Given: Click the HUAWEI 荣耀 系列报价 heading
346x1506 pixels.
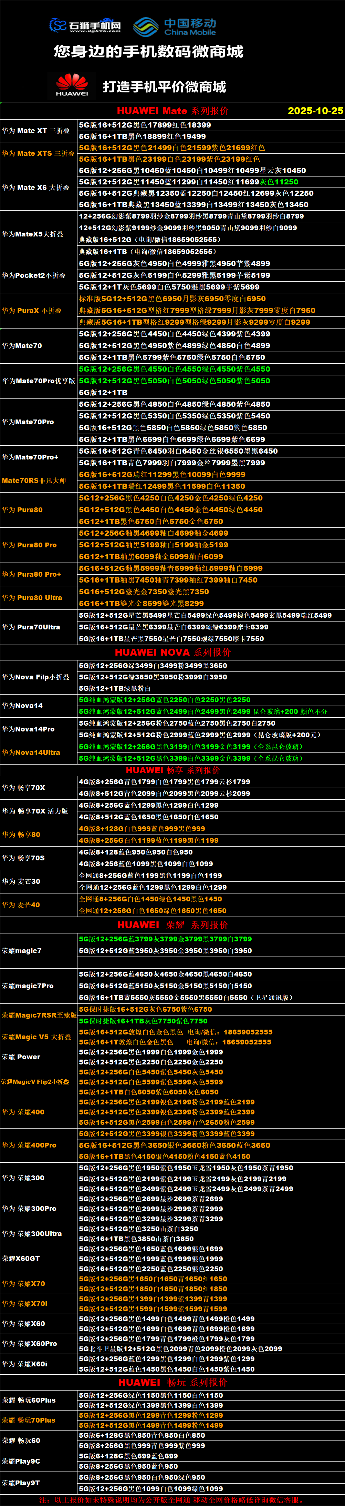Looking at the screenshot, I should coord(173,924).
